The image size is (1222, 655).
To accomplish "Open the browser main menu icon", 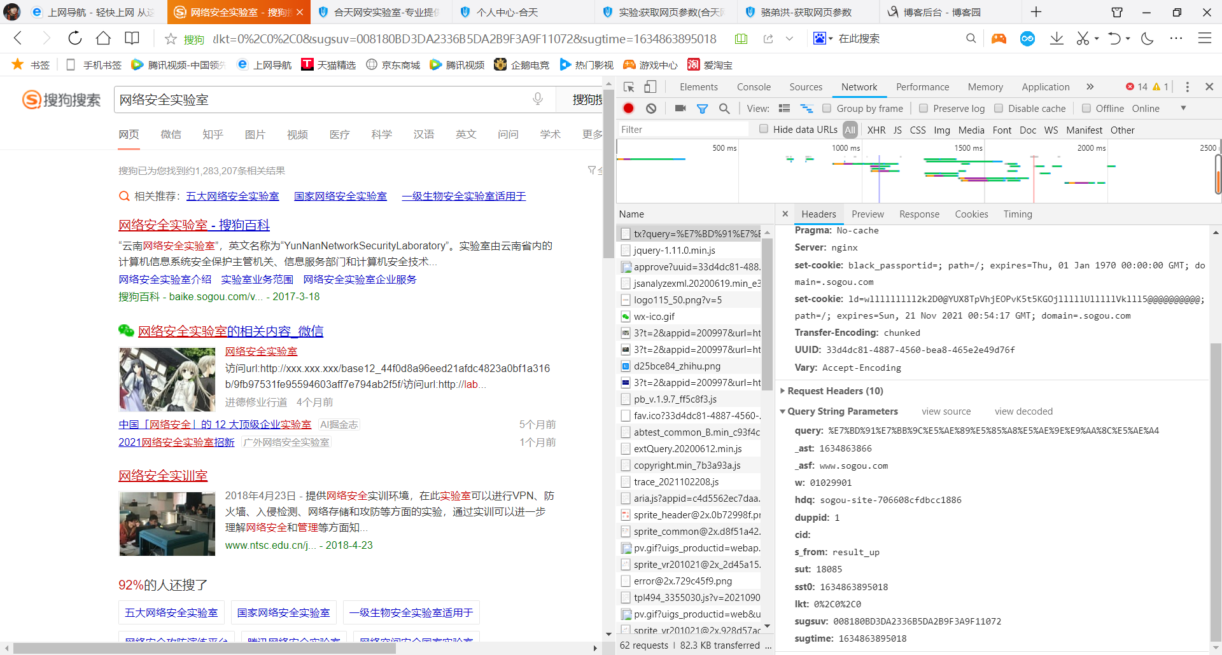I will (1205, 39).
